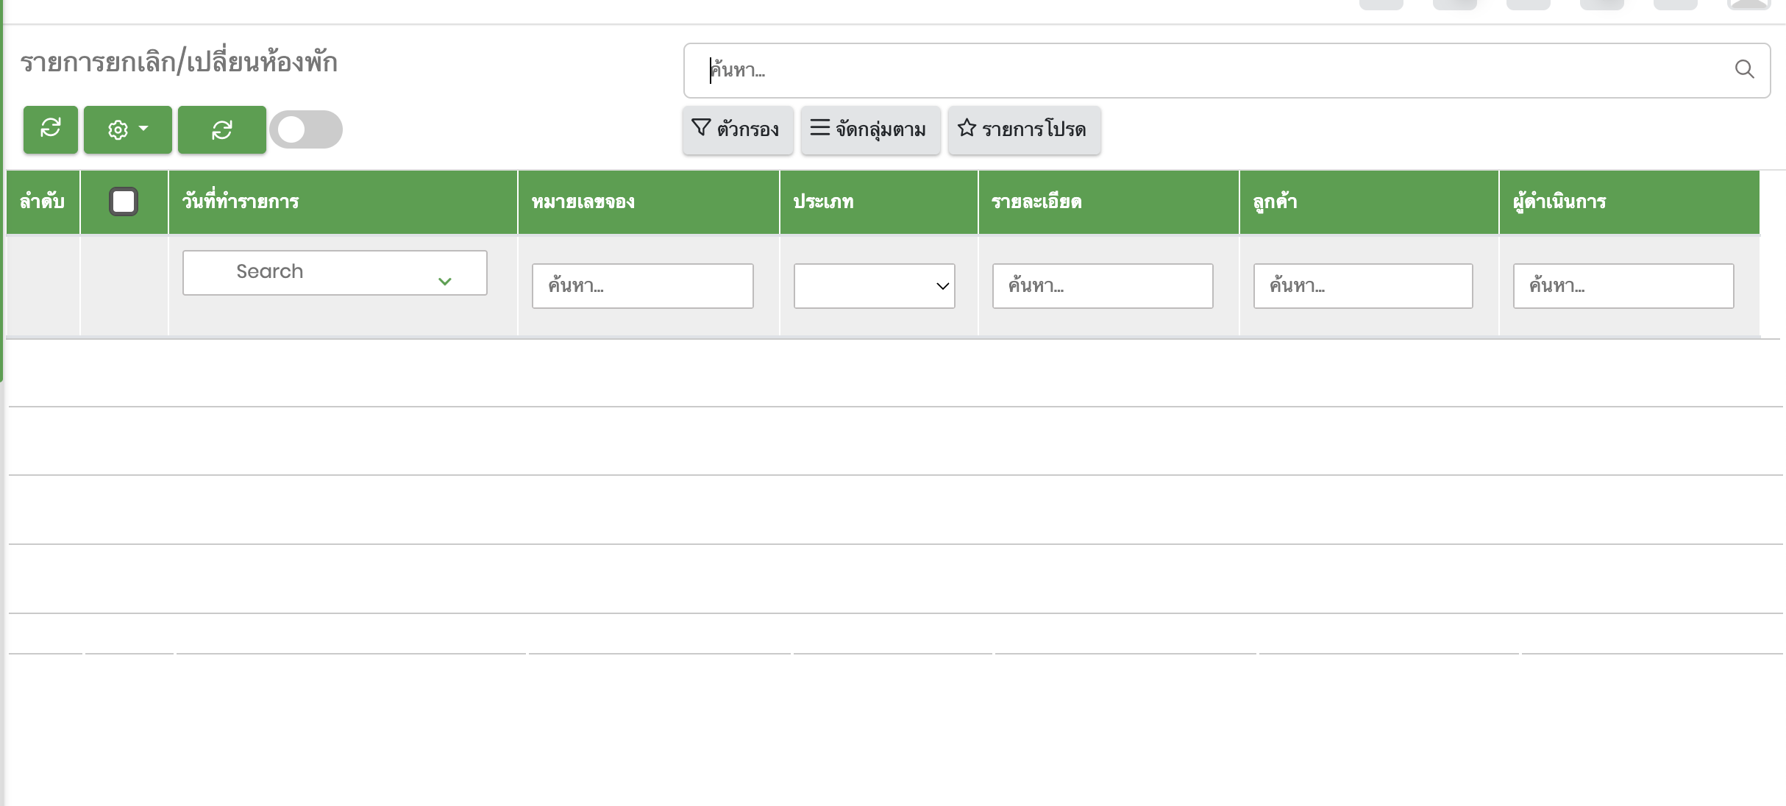Viewport: 1786px width, 806px height.
Task: Open the ประเภท type filter dropdown
Action: tap(874, 286)
